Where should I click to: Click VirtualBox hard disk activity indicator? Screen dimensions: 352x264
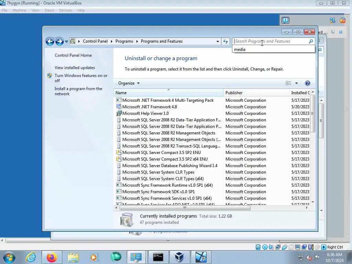click(258, 247)
